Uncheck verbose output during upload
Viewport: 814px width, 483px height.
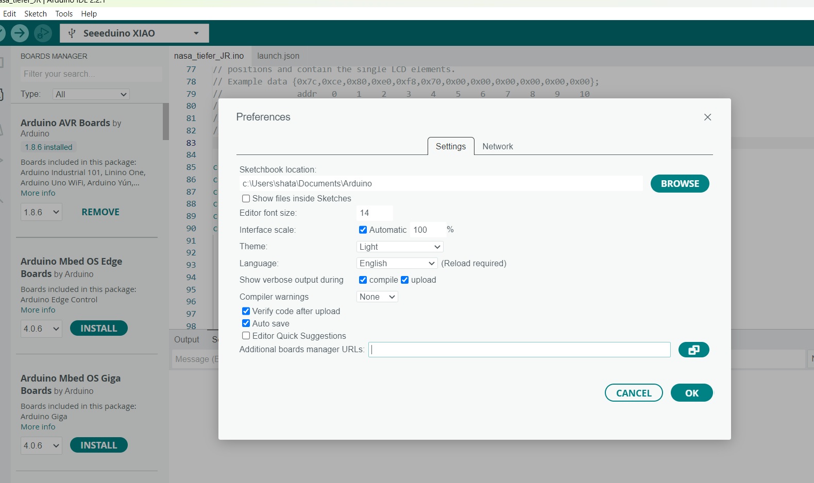point(404,280)
